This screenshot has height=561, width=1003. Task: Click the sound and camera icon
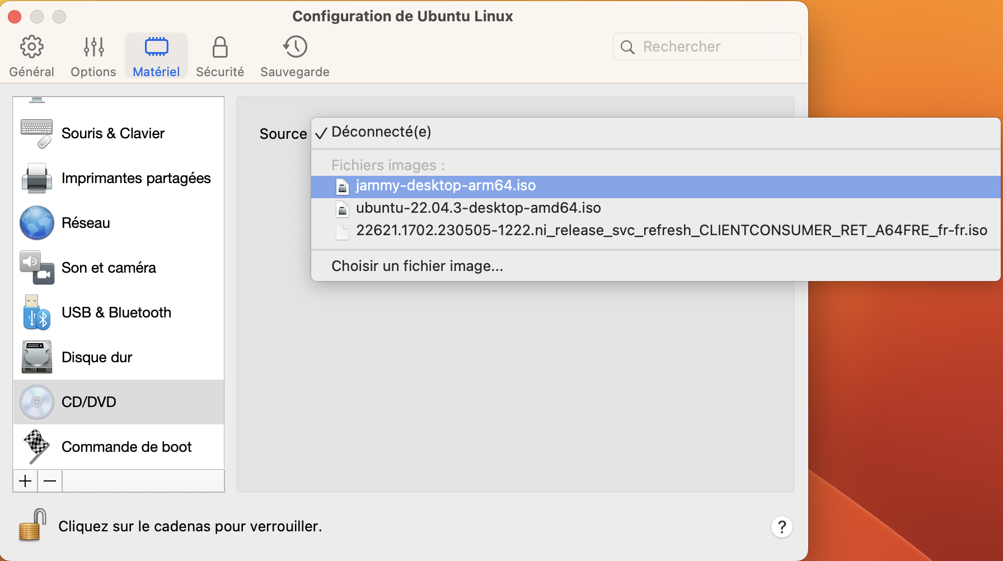point(37,268)
